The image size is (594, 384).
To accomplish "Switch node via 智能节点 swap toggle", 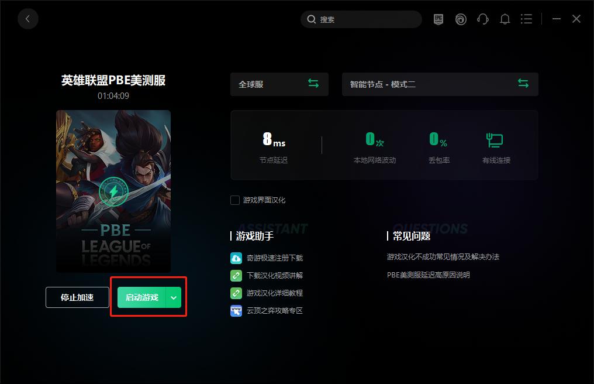I will pyautogui.click(x=523, y=84).
